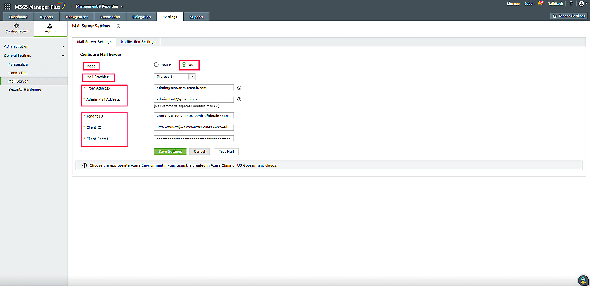Open the Management & Reporting dropdown
Viewport: 590px width, 286px height.
(x=99, y=7)
